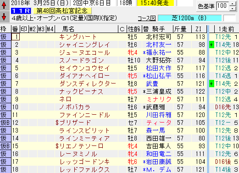The height and width of the screenshot is (173, 239).
Task: Click the cyan 芝1200m (B) course field
Action: click(x=189, y=18)
